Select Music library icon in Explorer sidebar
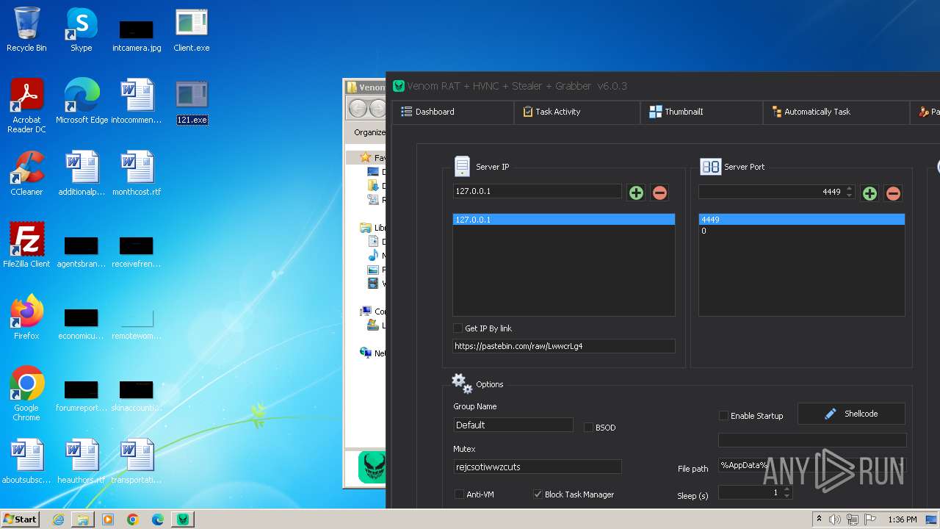Image resolution: width=940 pixels, height=529 pixels. [373, 256]
